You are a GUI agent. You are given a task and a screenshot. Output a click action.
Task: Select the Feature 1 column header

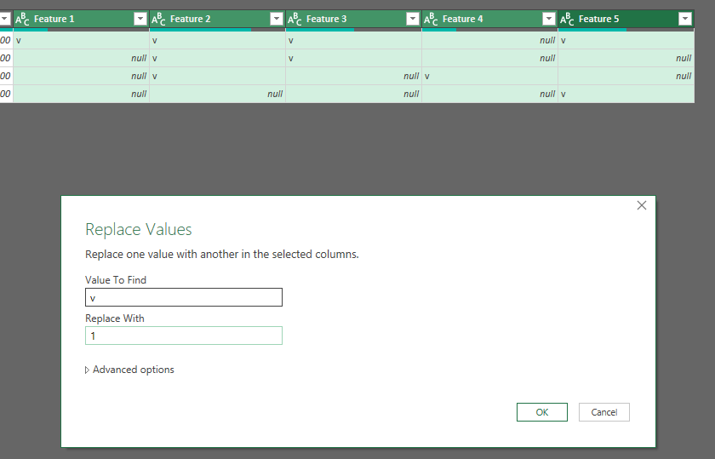81,20
